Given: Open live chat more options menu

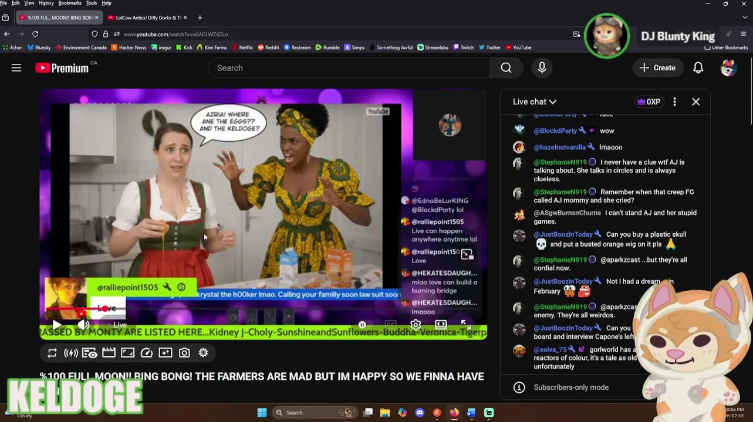Looking at the screenshot, I should pos(674,102).
